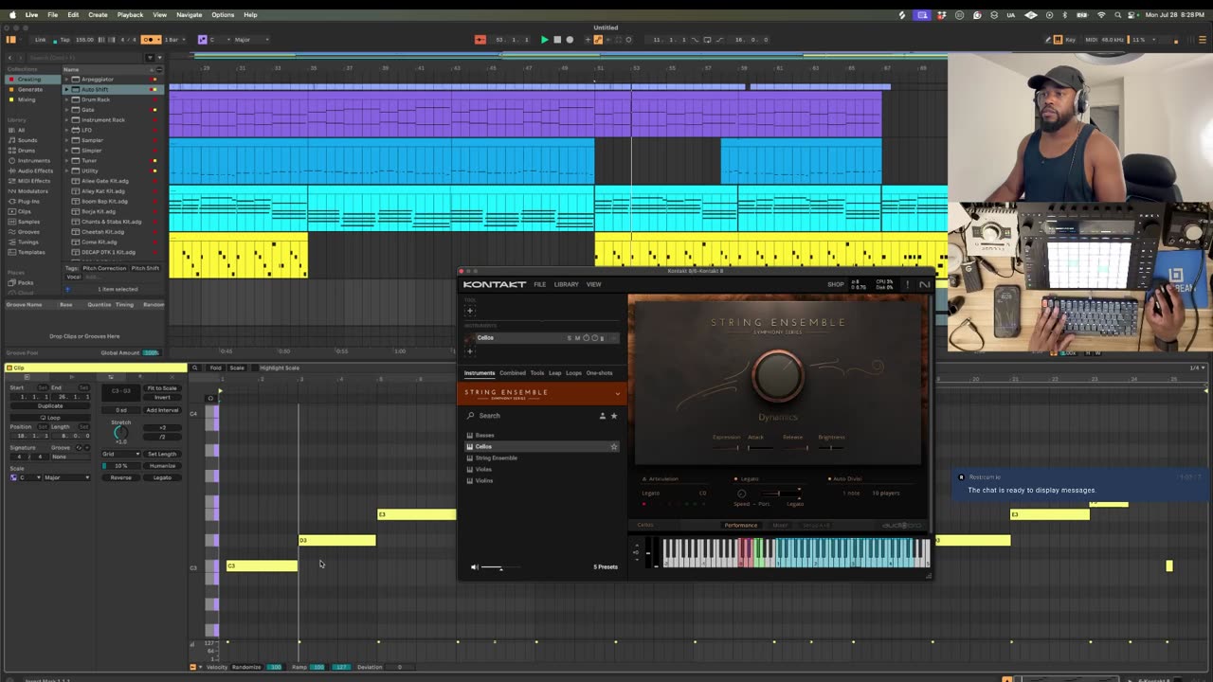
Task: Adjust the Stretch knob
Action: click(x=120, y=434)
